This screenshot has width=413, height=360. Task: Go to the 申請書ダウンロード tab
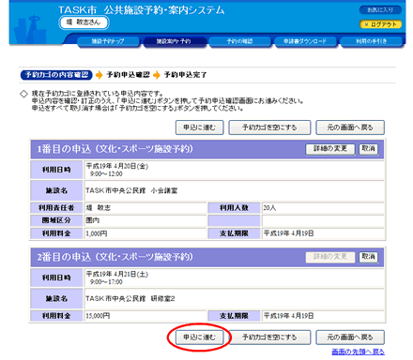coord(305,41)
